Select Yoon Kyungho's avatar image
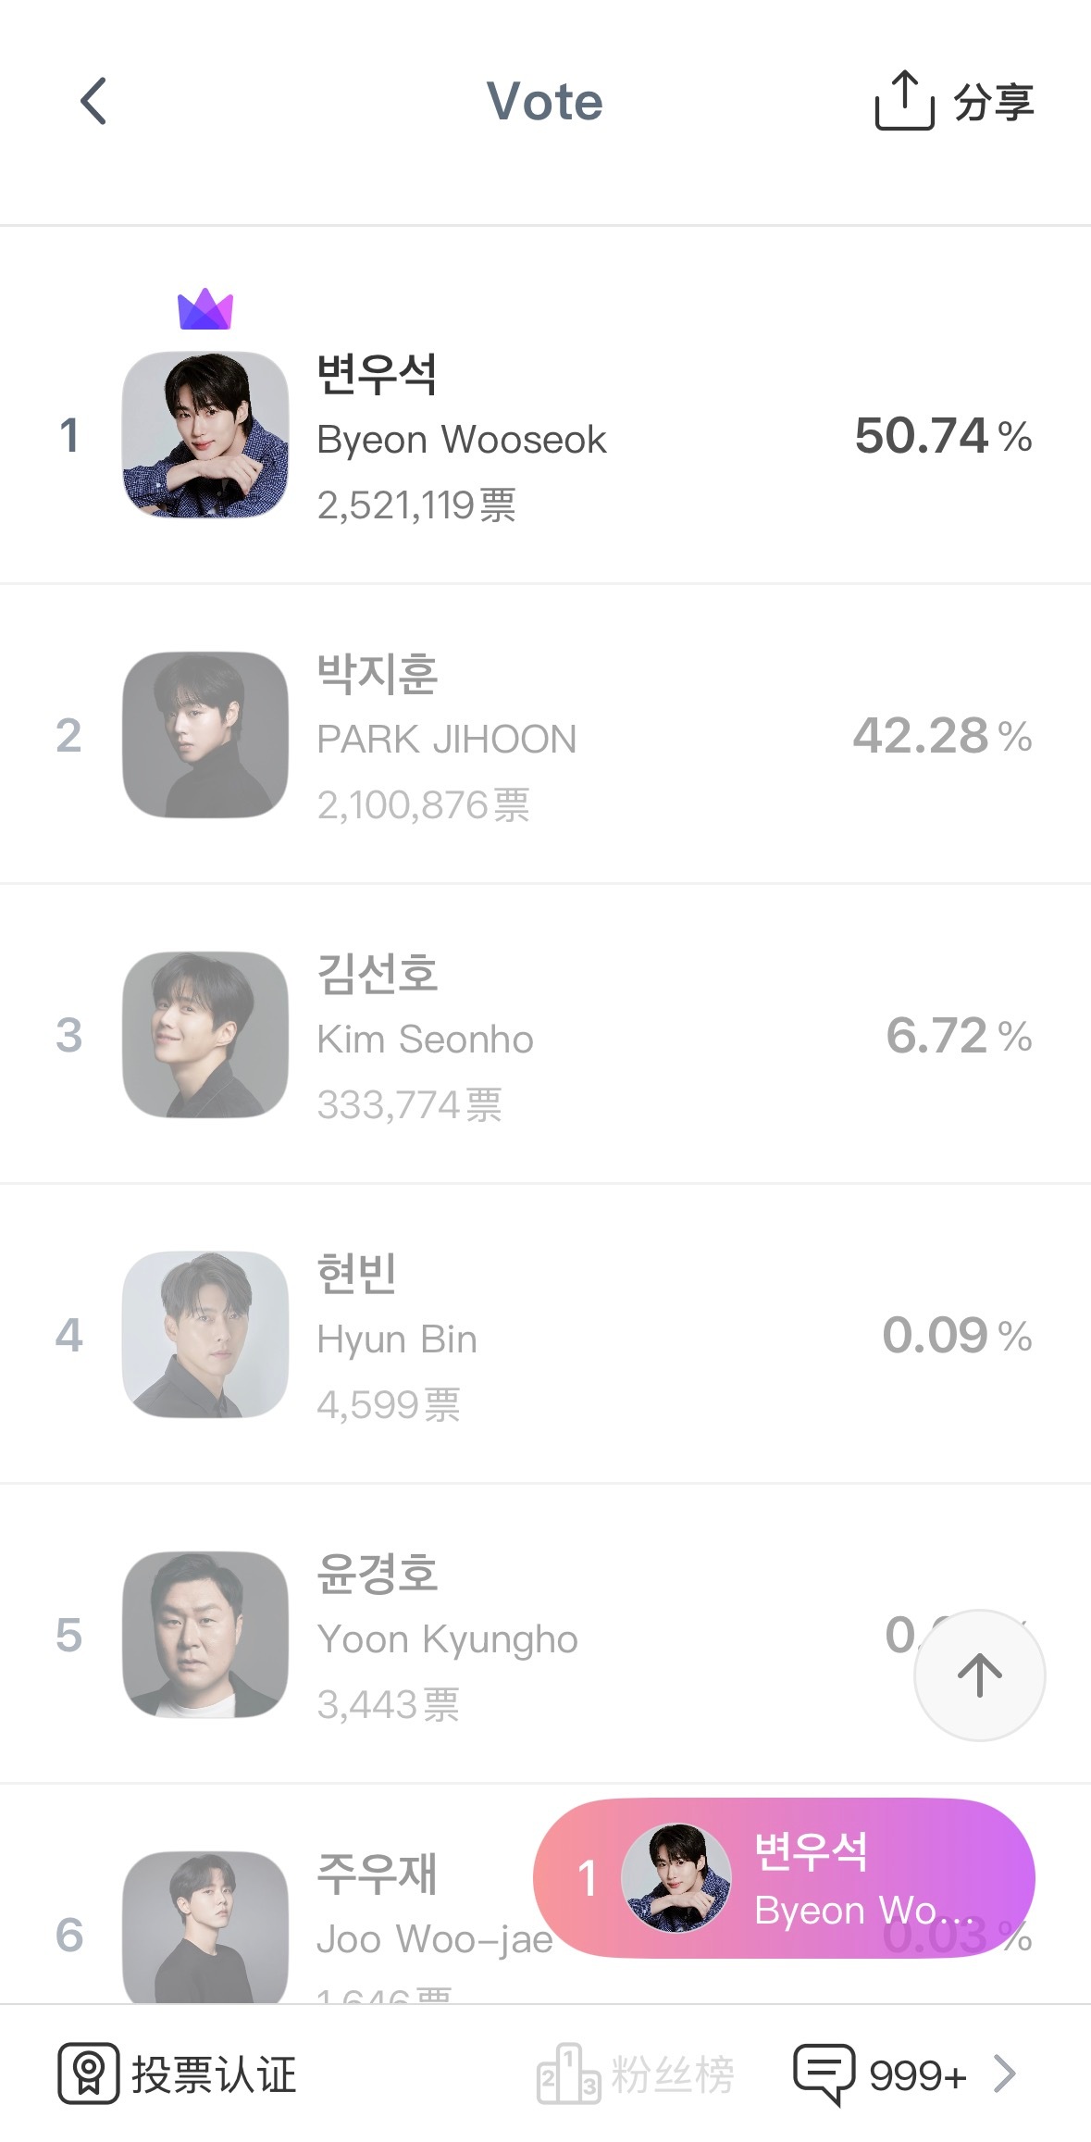The width and height of the screenshot is (1091, 2142). (205, 1634)
